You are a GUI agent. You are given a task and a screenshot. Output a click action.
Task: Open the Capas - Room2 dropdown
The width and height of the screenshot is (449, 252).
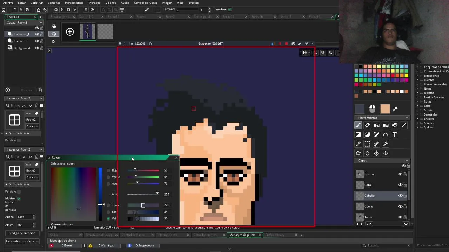24,23
